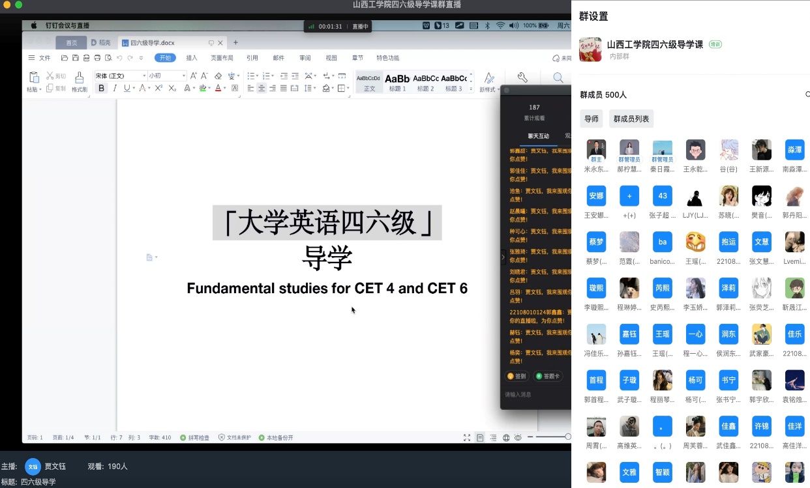Toggle local backup (本地备份开) indicator
Viewport: 810px width, 488px height.
point(276,438)
